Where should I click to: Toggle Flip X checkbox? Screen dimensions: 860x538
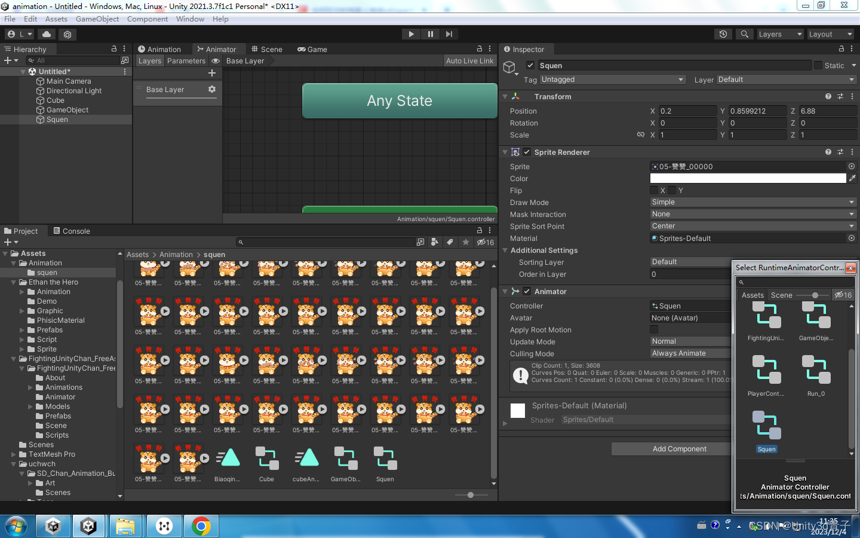pyautogui.click(x=654, y=190)
